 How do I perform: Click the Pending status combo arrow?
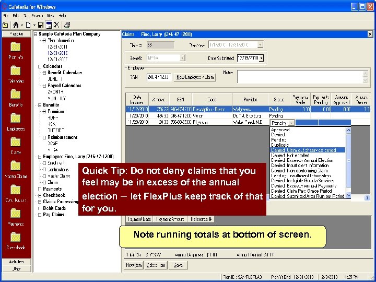point(291,123)
